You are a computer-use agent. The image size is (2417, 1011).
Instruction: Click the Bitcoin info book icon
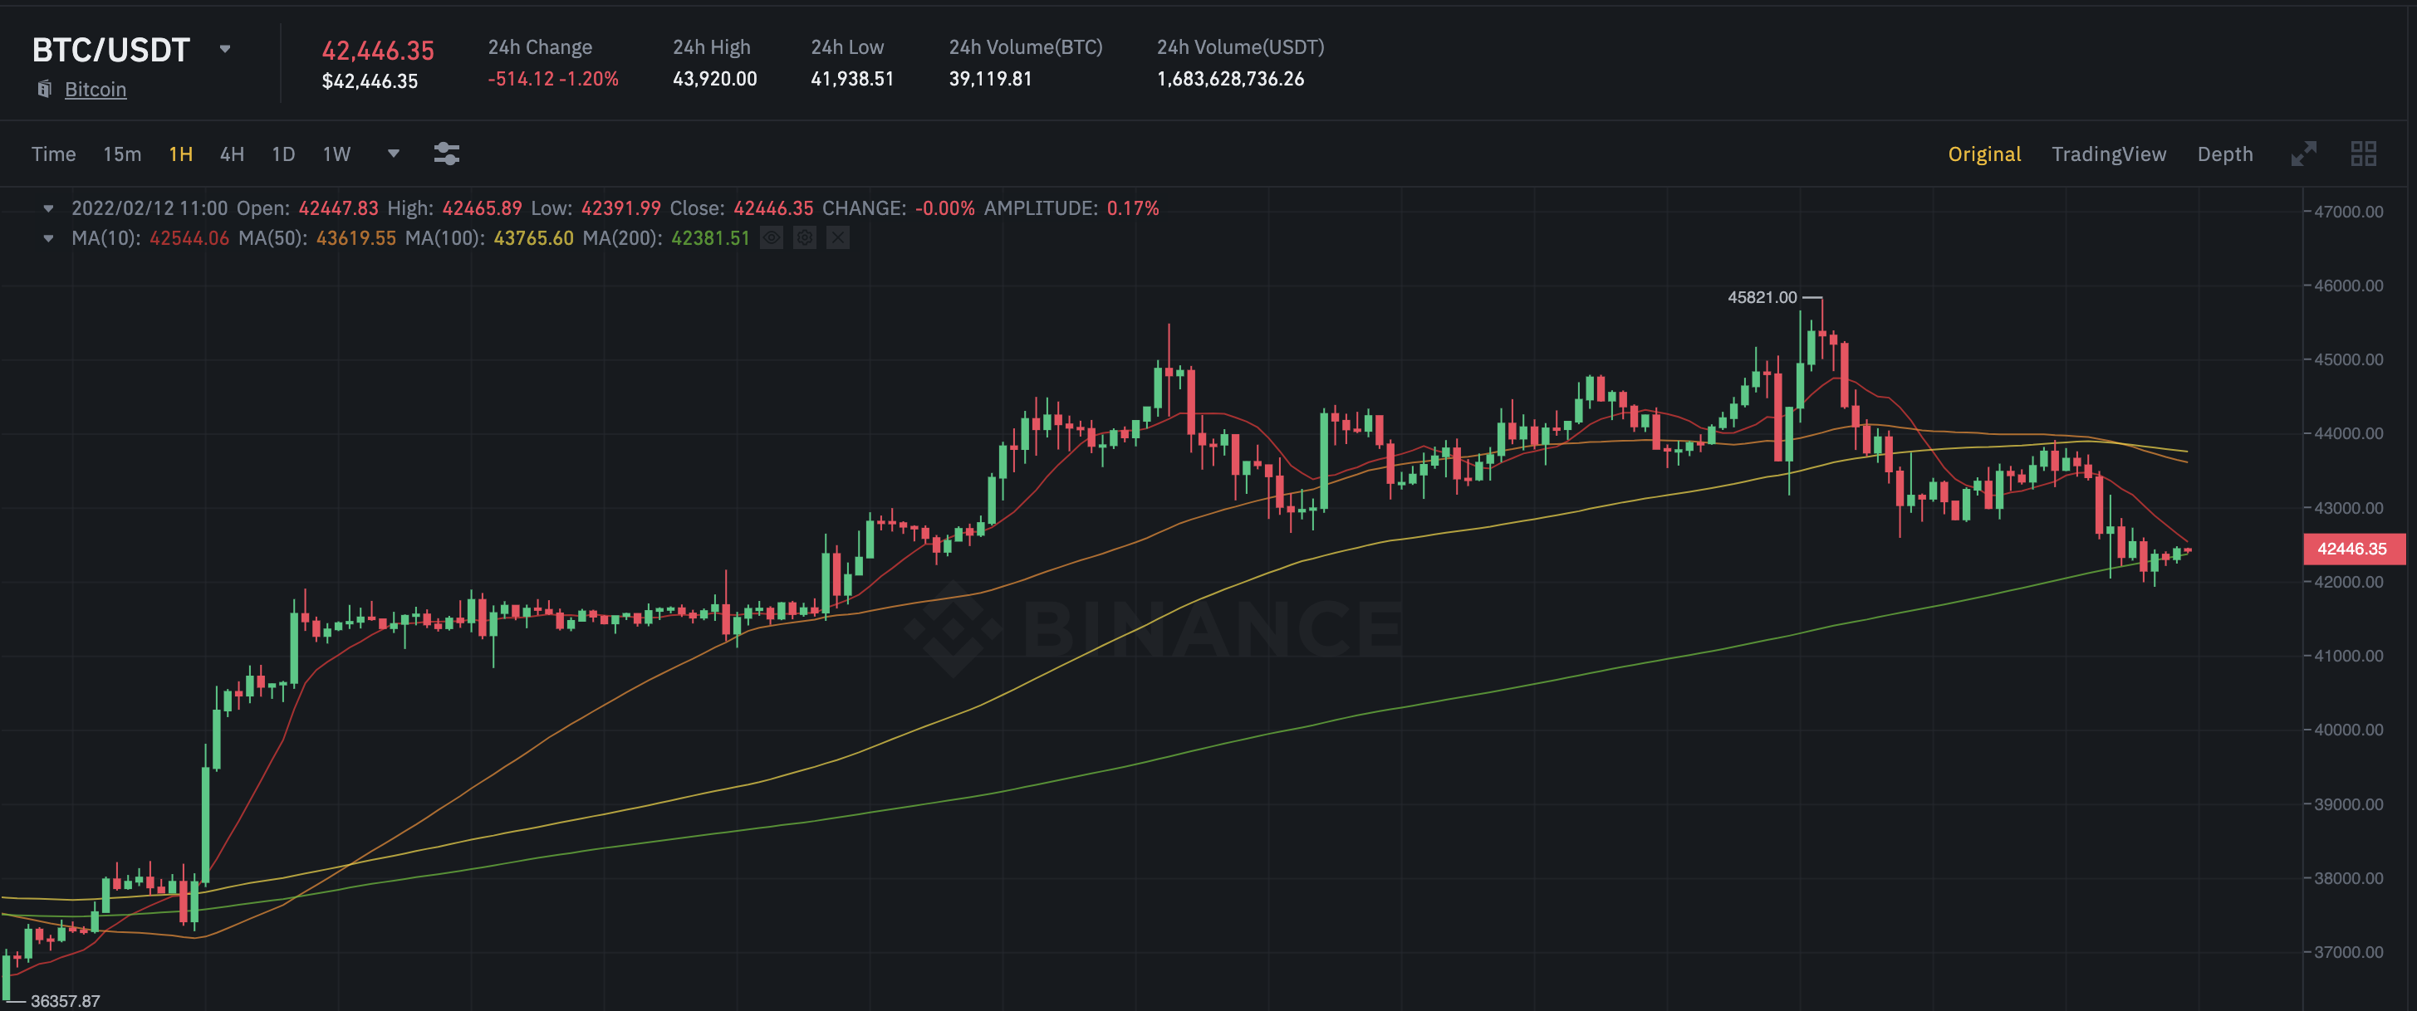[44, 89]
